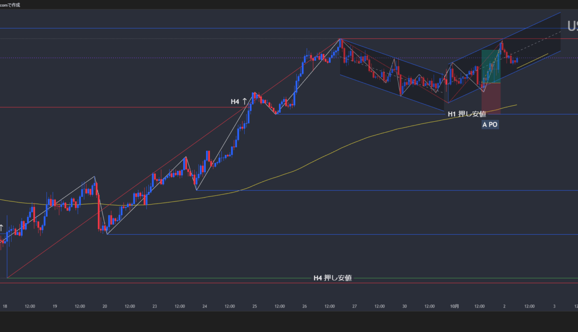578x332 pixels.
Task: Click the up arrow marker at left edge
Action: click(x=1, y=227)
